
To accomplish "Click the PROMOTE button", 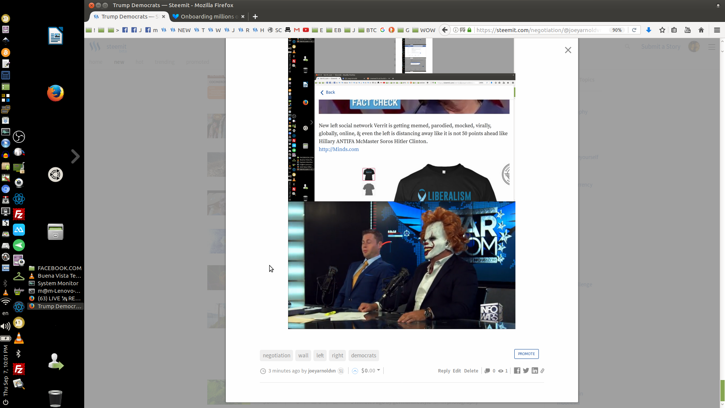I will (x=526, y=354).
